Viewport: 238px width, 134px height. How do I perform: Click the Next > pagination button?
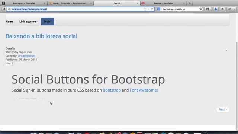[x=223, y=109]
